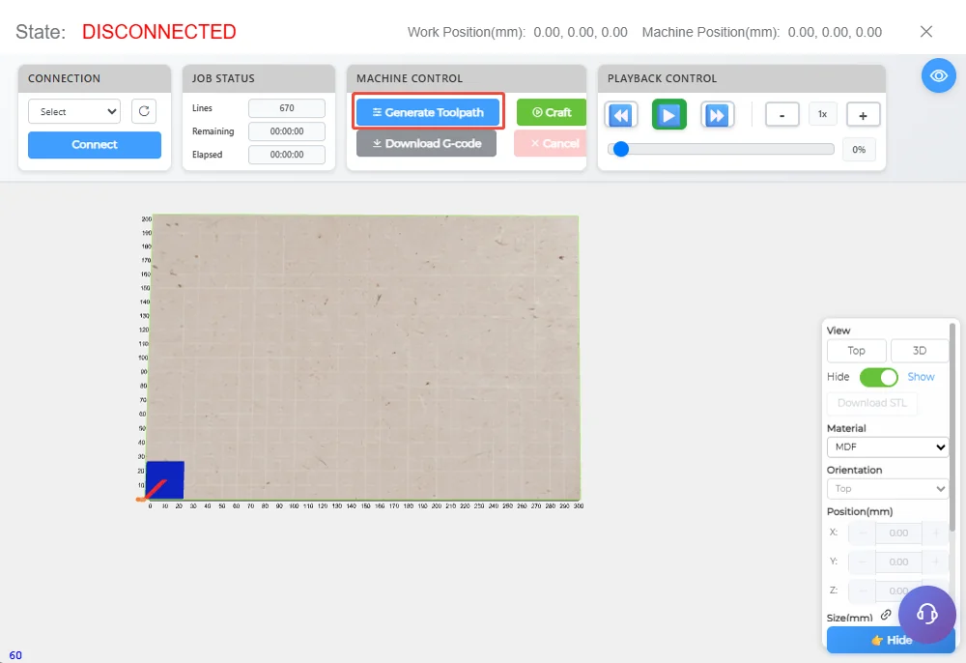
Task: Click the 0% progress readout
Action: [x=859, y=150]
